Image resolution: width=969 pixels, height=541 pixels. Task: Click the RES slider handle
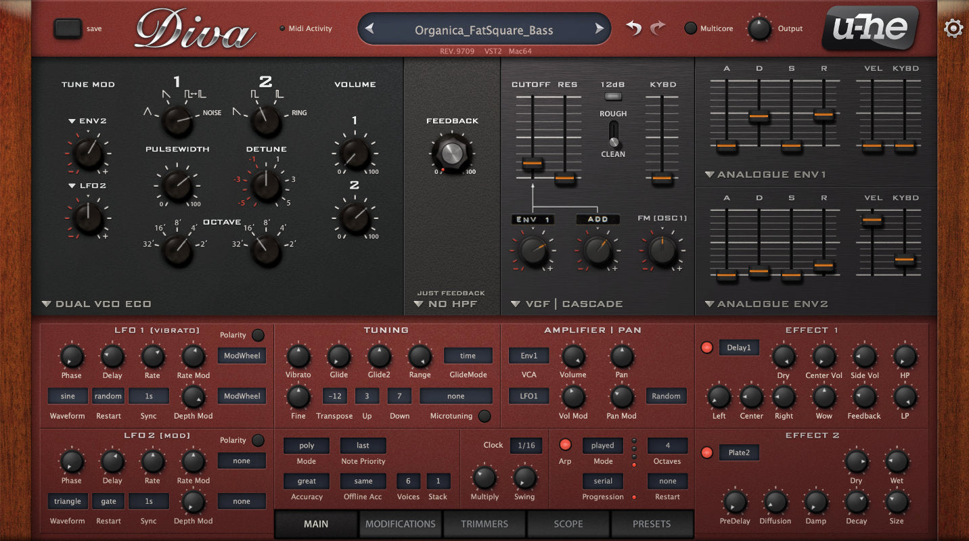(564, 179)
